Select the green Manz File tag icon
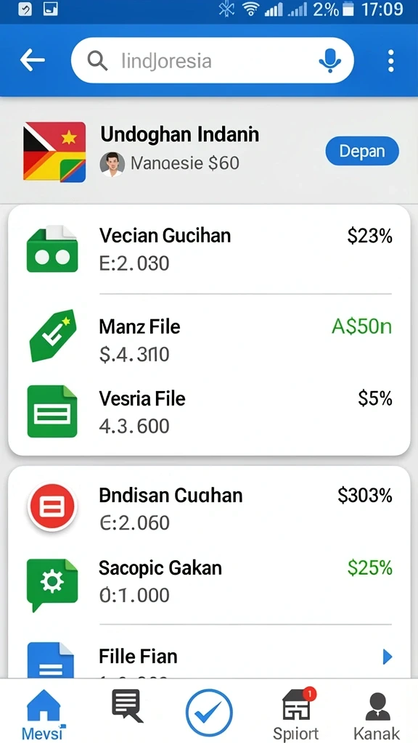This screenshot has width=418, height=743. [x=52, y=337]
